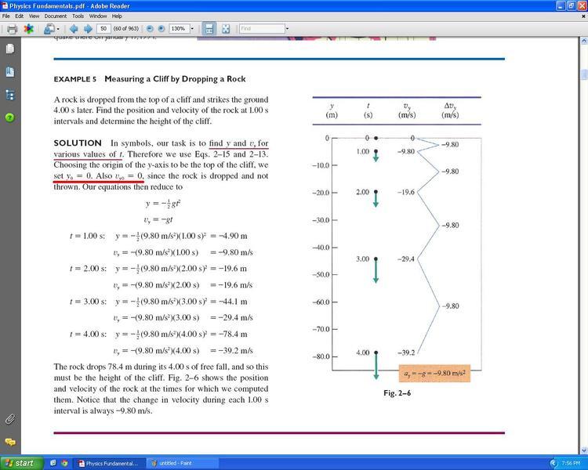The image size is (588, 470).
Task: Expand the collaborate tool dropdown arrow
Action: (x=59, y=29)
